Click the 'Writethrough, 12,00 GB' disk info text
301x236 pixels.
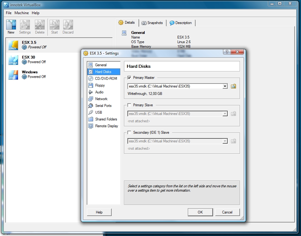point(145,94)
